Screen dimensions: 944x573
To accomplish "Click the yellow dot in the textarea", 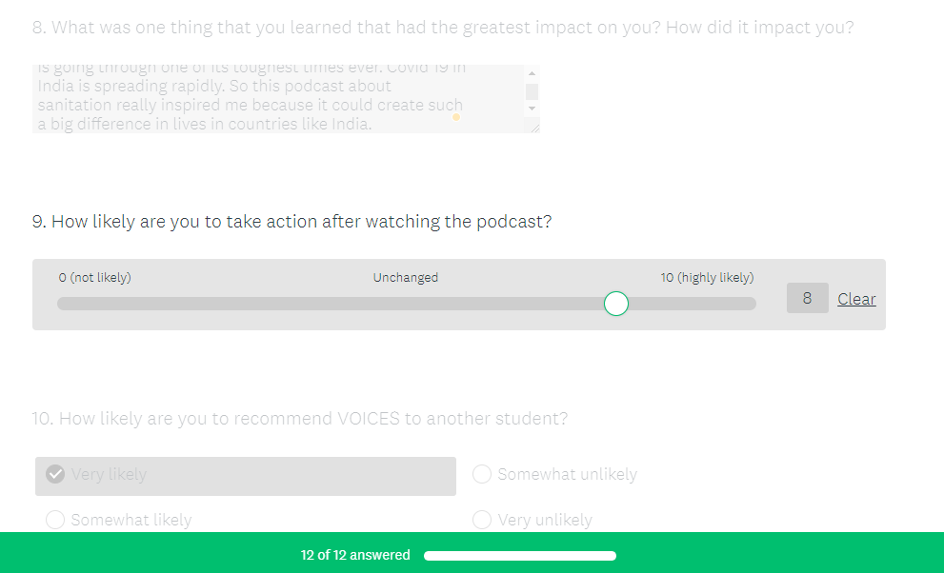I will coord(456,117).
